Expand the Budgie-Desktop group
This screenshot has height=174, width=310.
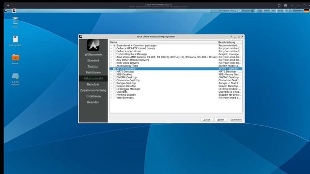click(111, 83)
